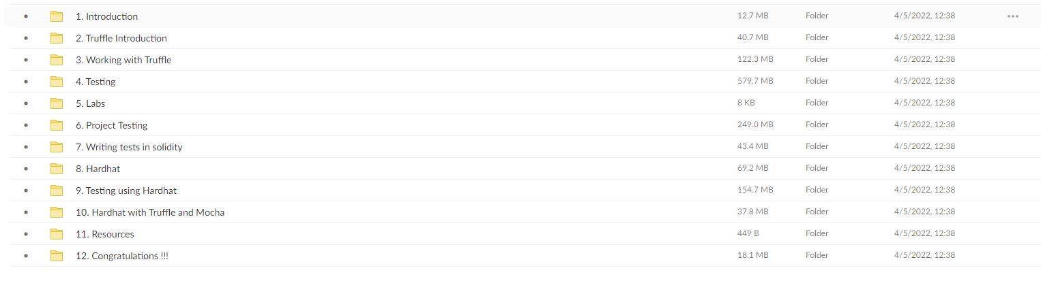Screen dimensions: 1041x298
Task: Open Writing tests in solidity folder
Action: 129,147
